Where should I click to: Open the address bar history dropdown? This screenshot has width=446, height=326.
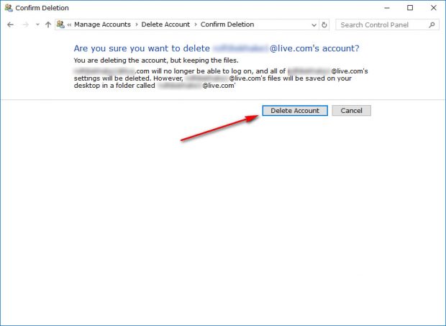tap(314, 25)
